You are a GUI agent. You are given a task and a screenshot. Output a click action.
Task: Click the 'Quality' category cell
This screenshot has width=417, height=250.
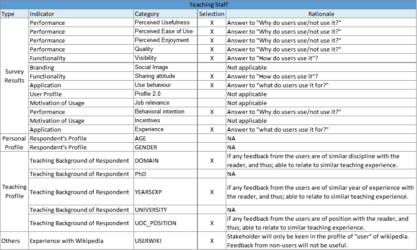tap(165, 49)
